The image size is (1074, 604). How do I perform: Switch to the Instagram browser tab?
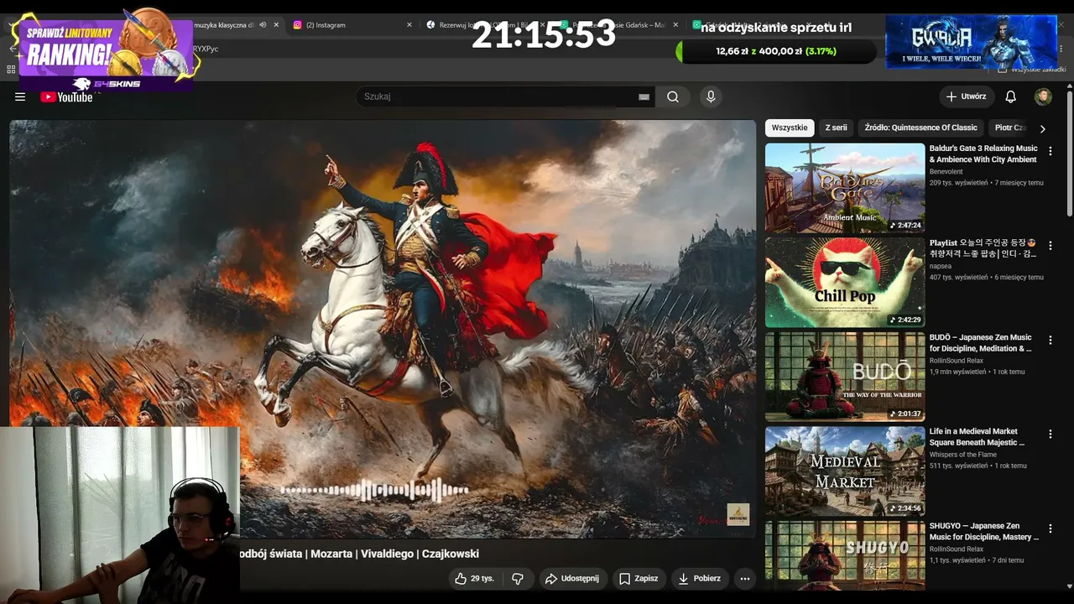352,25
